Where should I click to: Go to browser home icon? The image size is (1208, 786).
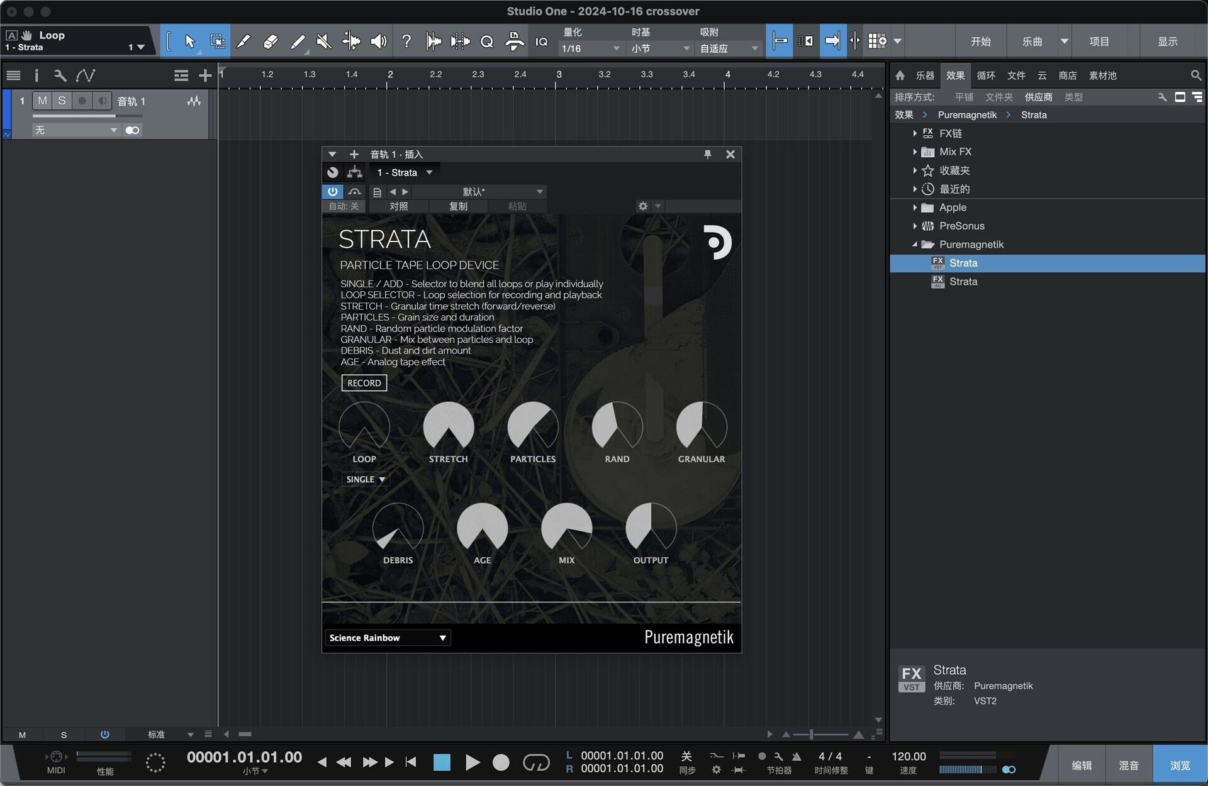coord(900,75)
